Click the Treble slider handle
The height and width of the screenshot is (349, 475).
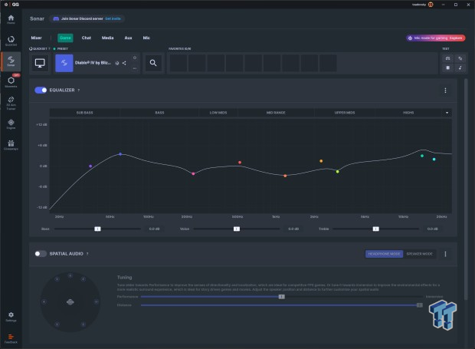pyautogui.click(x=375, y=229)
